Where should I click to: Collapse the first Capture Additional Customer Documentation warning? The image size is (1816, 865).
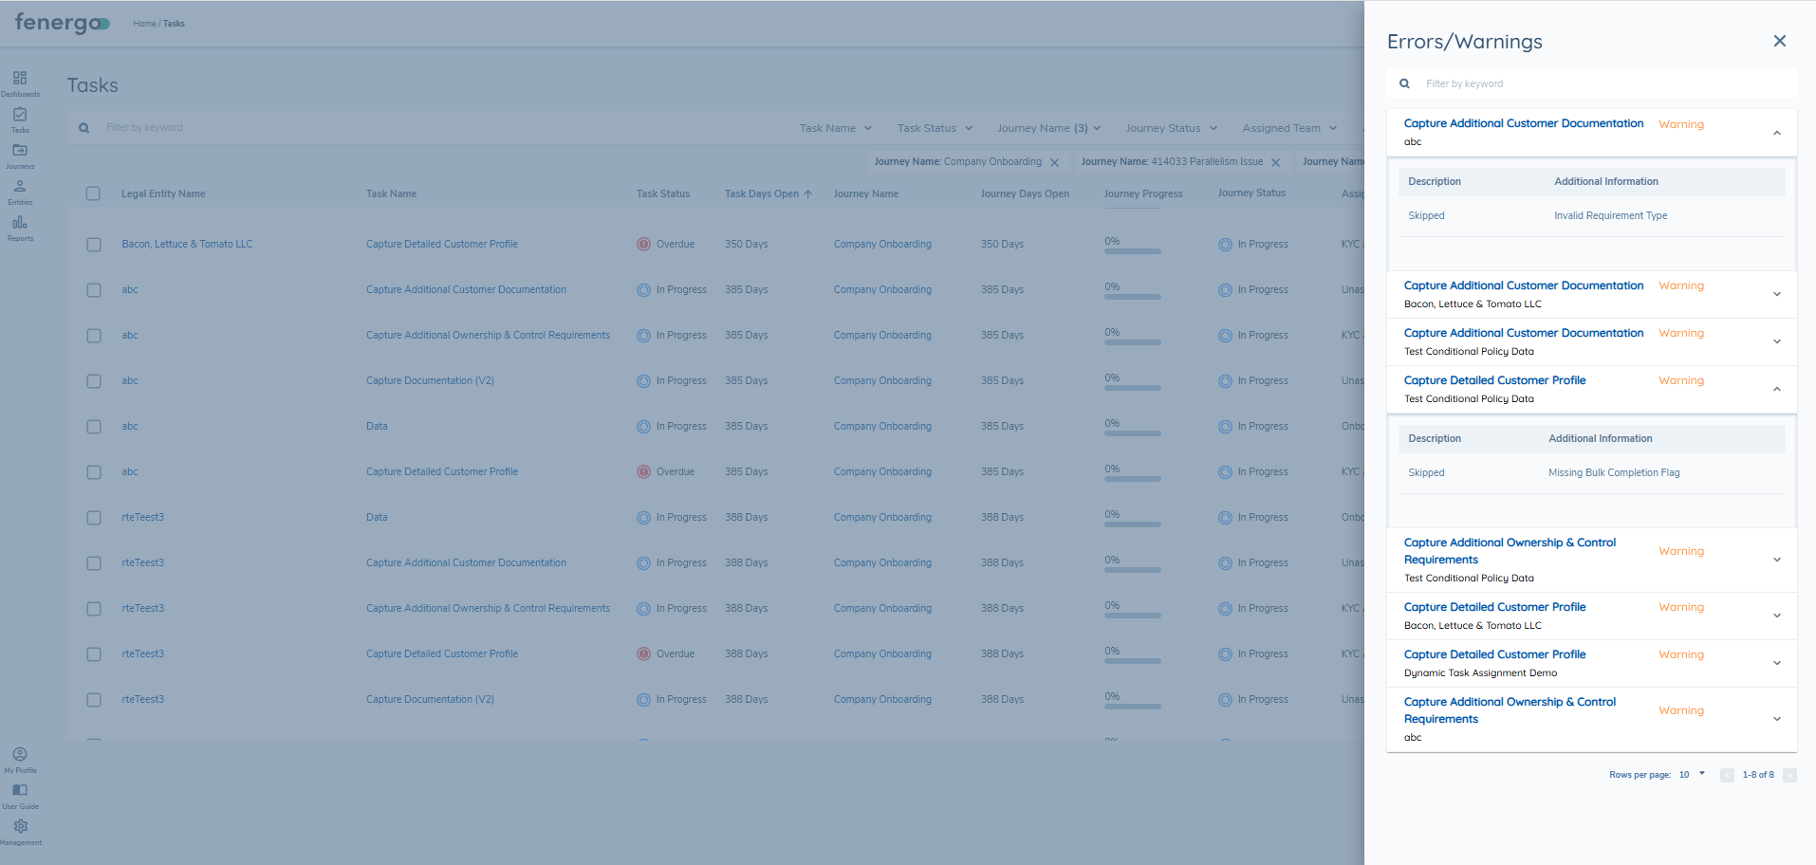click(1776, 131)
